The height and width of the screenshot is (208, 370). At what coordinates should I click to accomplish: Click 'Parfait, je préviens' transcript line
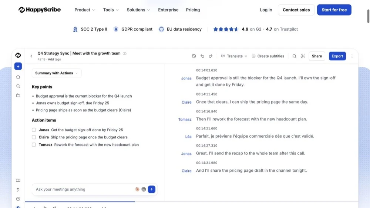[255, 136]
